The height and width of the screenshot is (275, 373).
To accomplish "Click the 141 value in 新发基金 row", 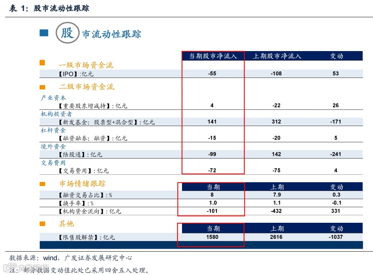I will 212,121.
